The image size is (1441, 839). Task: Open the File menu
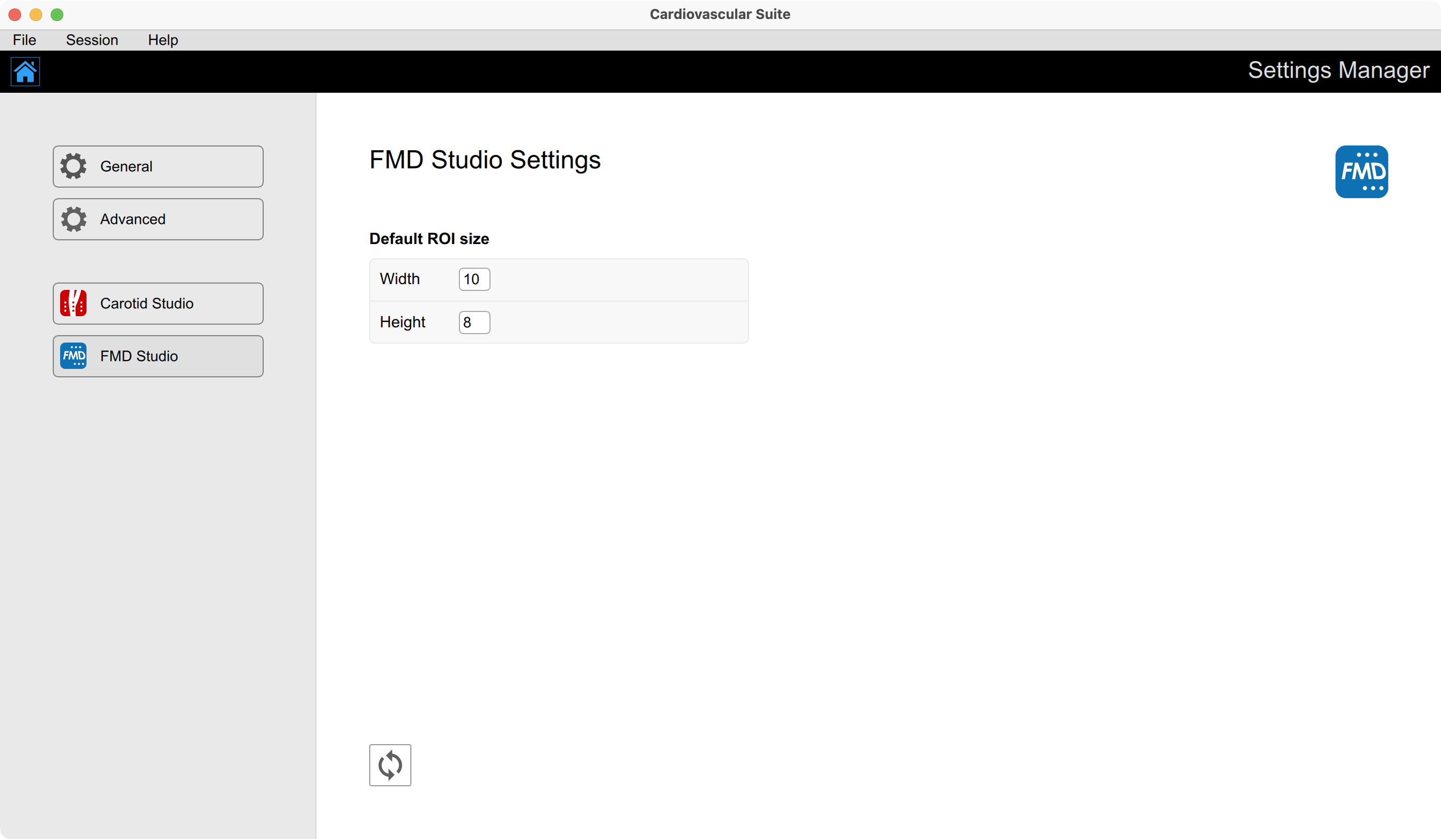(24, 40)
